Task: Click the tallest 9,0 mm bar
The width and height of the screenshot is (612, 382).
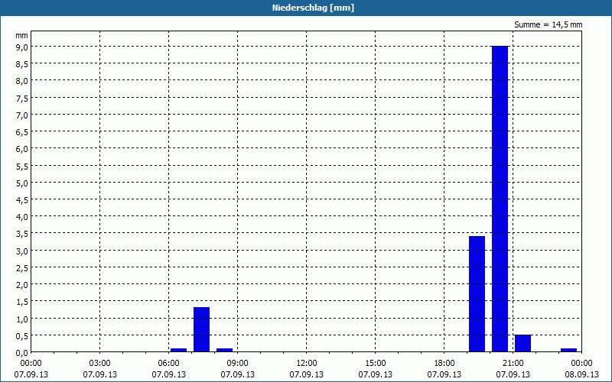Action: 500,199
